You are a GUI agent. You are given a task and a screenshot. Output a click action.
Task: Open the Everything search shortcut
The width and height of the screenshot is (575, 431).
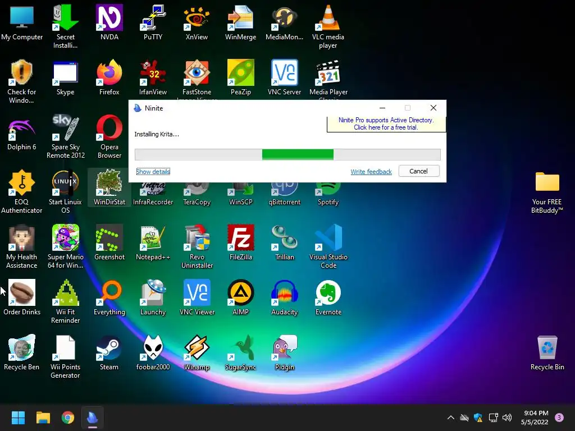(x=109, y=297)
